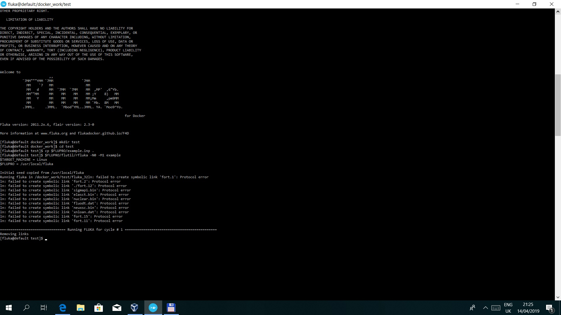Switch to Docker terminal taskbar icon

[x=153, y=308]
